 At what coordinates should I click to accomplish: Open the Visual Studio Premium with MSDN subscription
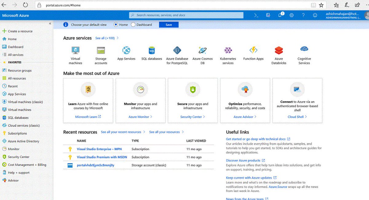click(x=102, y=157)
